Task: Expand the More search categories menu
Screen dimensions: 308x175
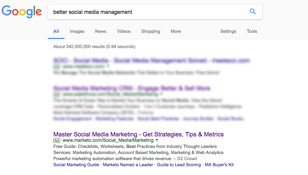Action: tap(176, 31)
